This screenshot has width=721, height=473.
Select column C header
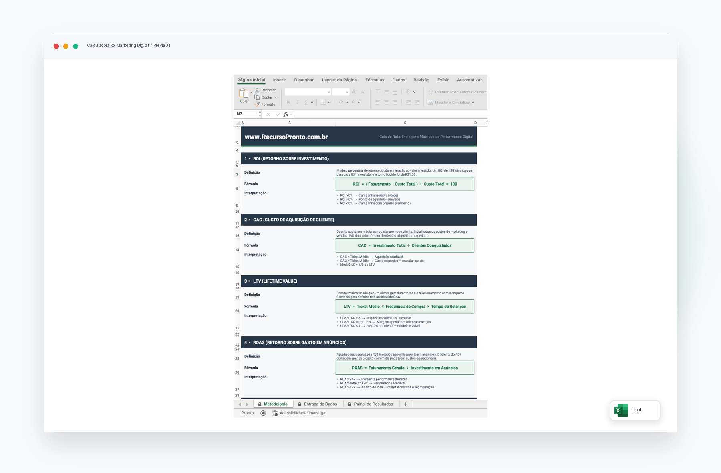[405, 123]
